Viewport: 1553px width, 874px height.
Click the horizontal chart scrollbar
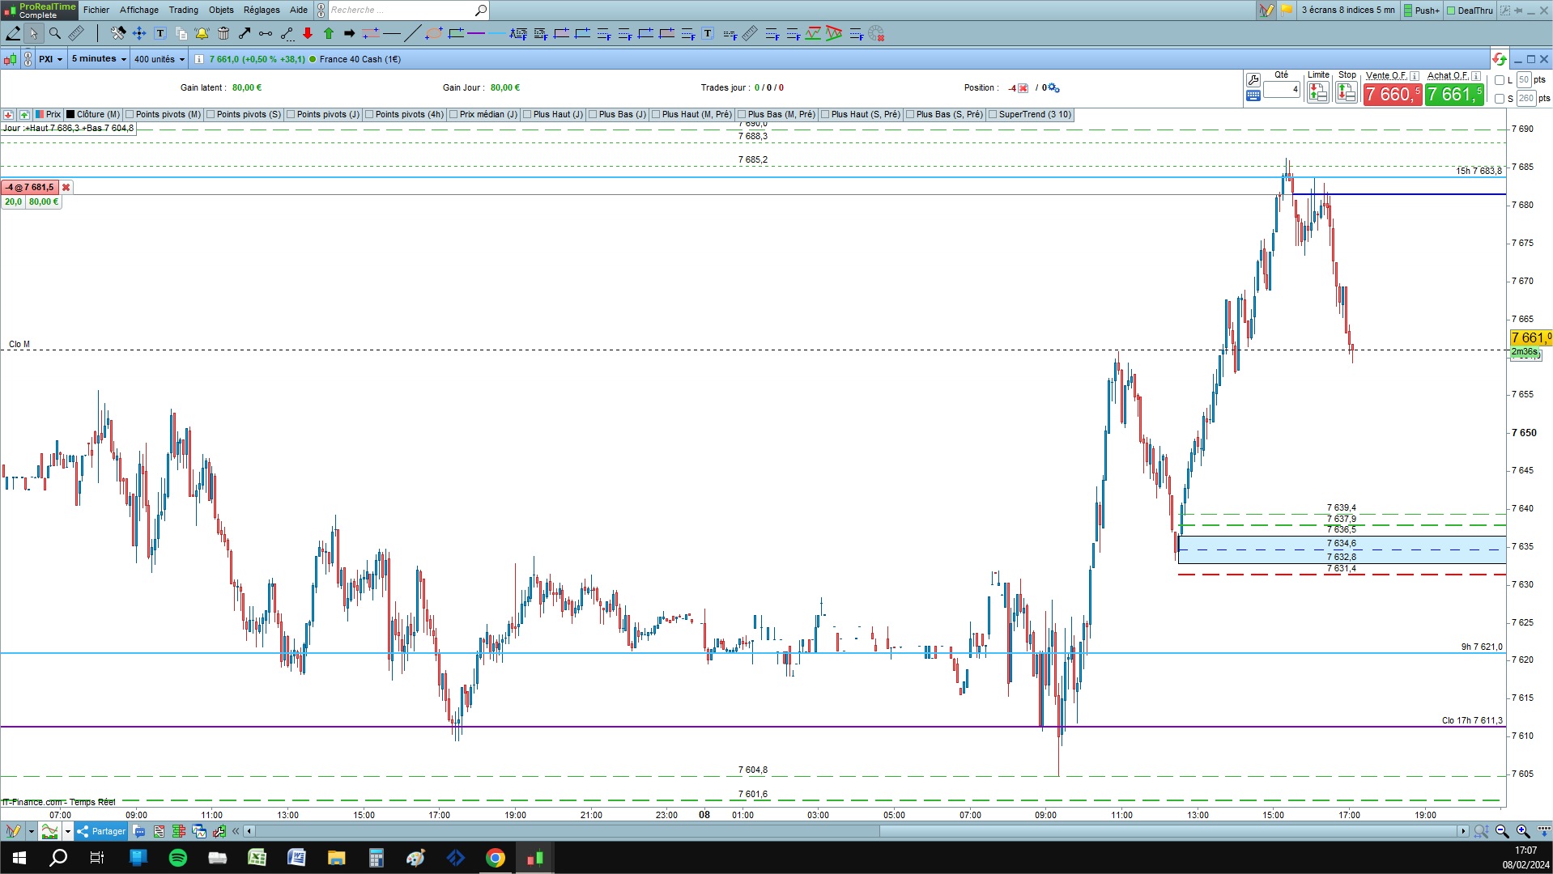857,831
